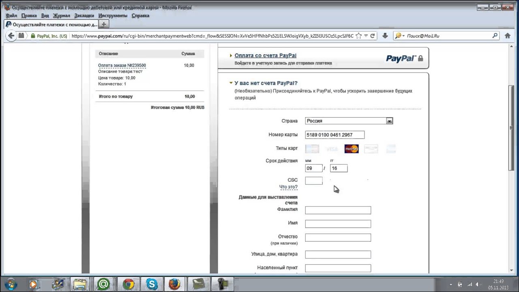Open the Вид menu
The width and height of the screenshot is (519, 292).
(x=45, y=15)
